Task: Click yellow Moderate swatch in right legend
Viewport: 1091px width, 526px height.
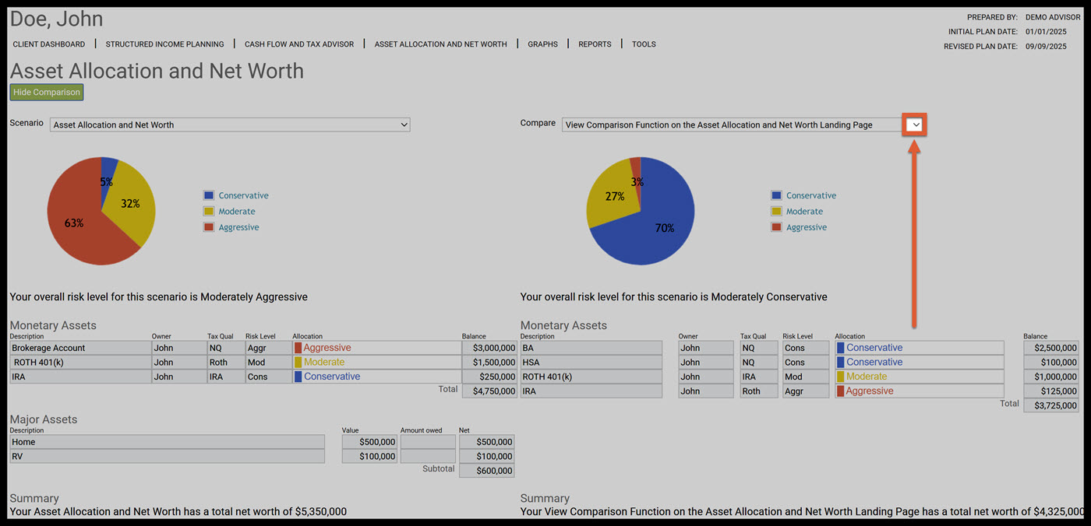Action: click(776, 211)
